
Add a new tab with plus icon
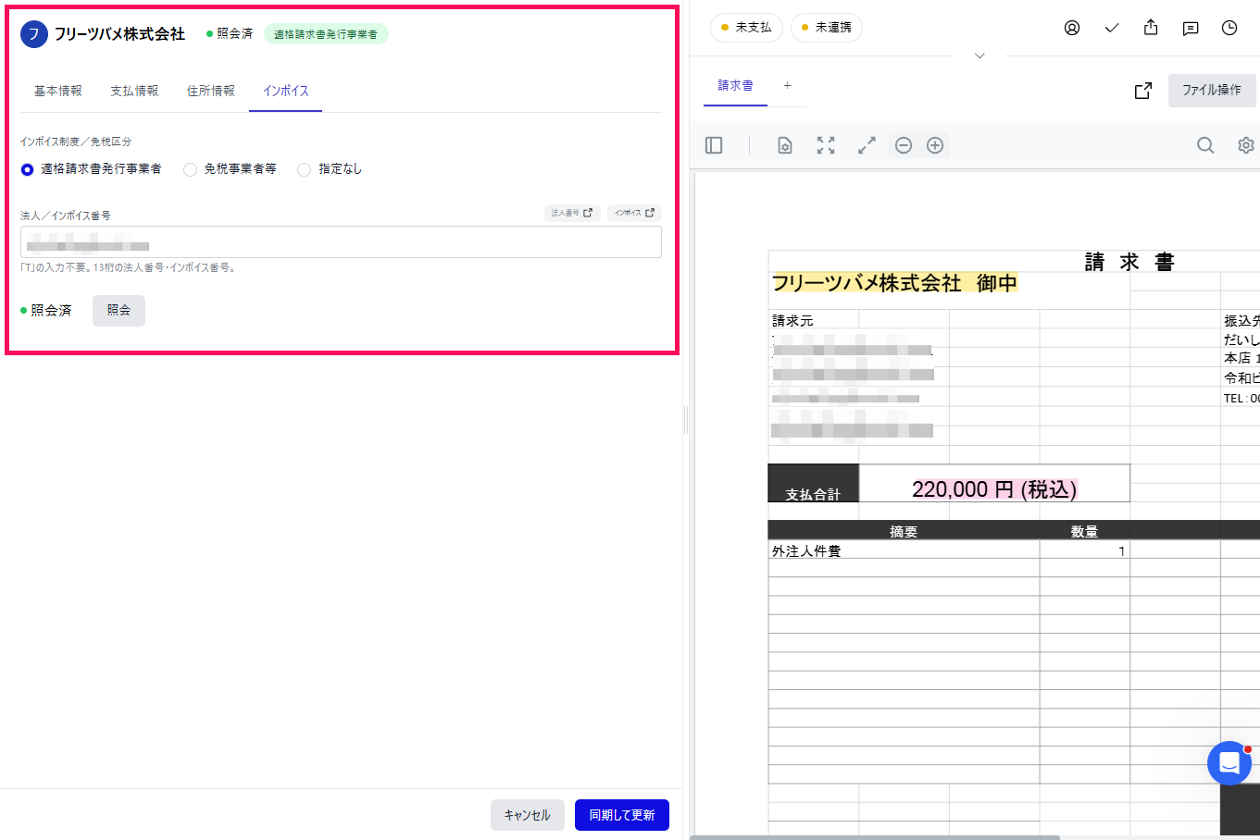point(788,85)
